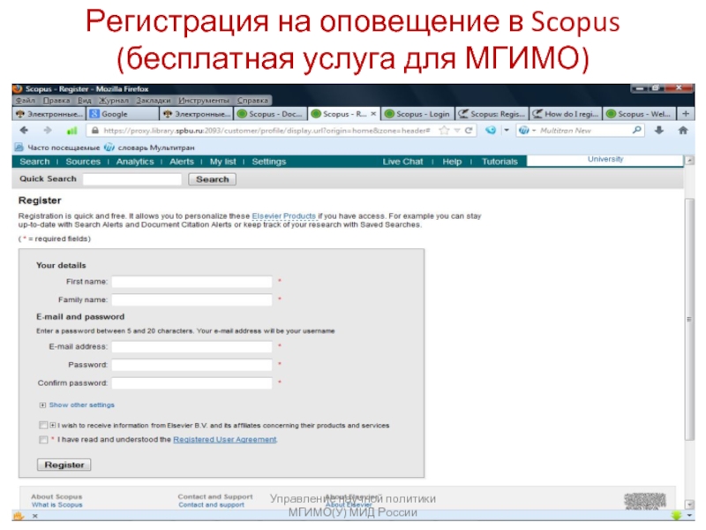This screenshot has width=706, height=530.
Task: Open What is Scopus footer link
Action: click(56, 504)
